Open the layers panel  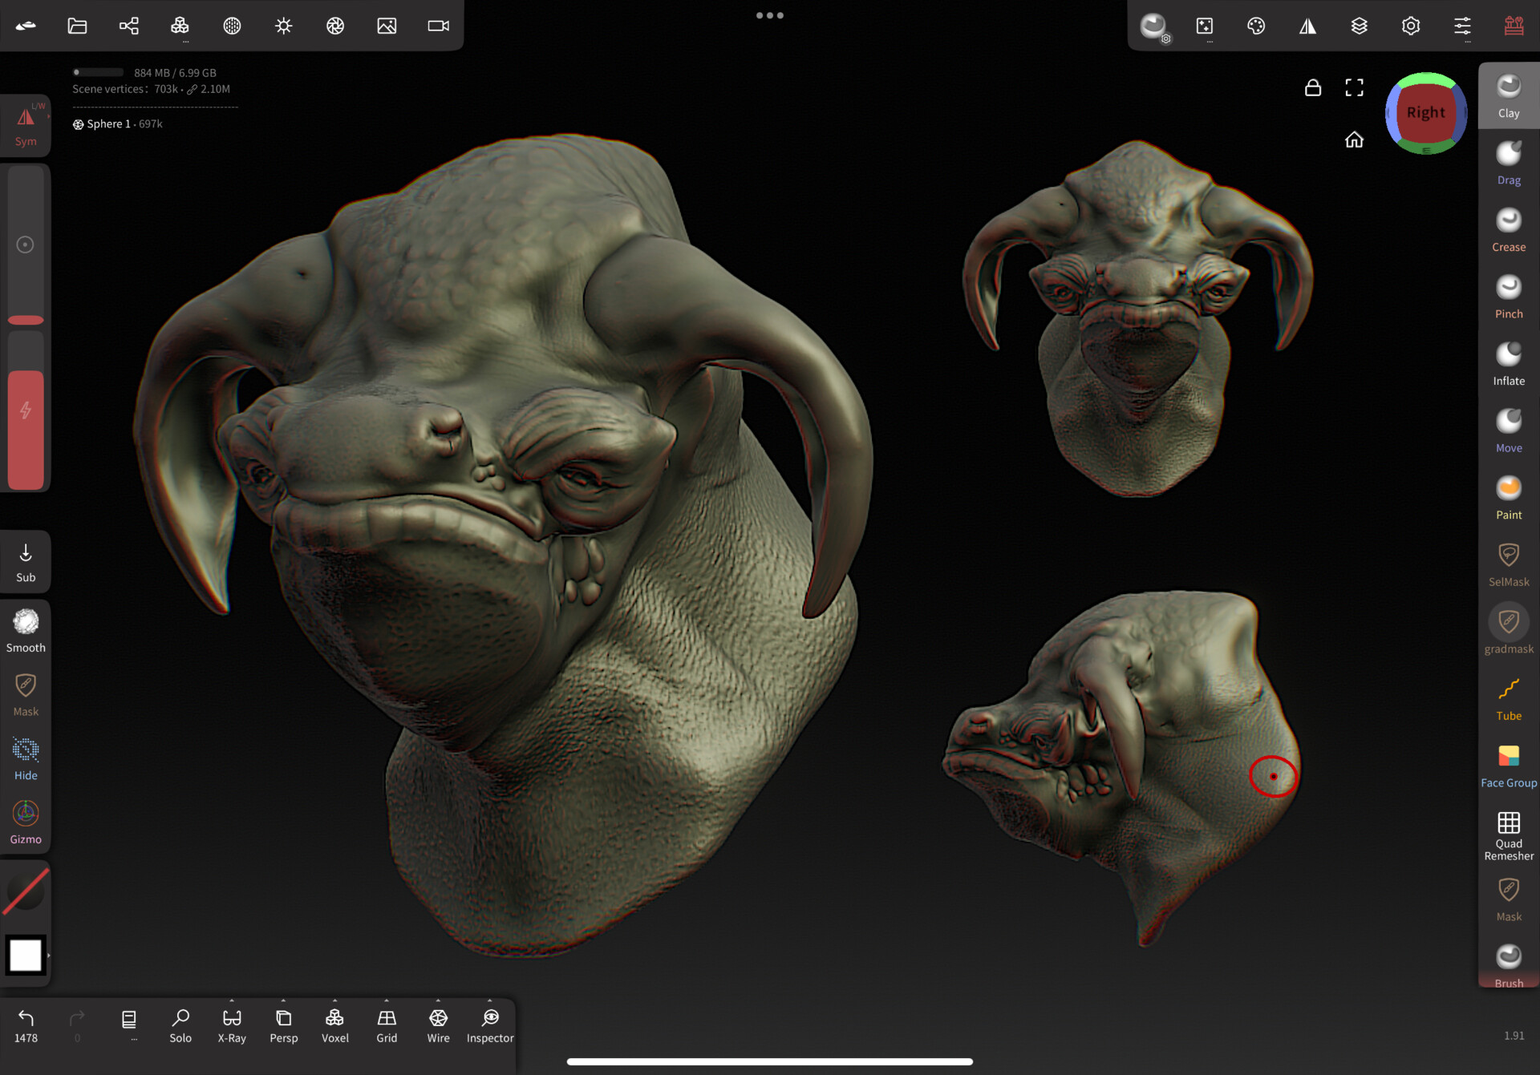click(x=1359, y=26)
